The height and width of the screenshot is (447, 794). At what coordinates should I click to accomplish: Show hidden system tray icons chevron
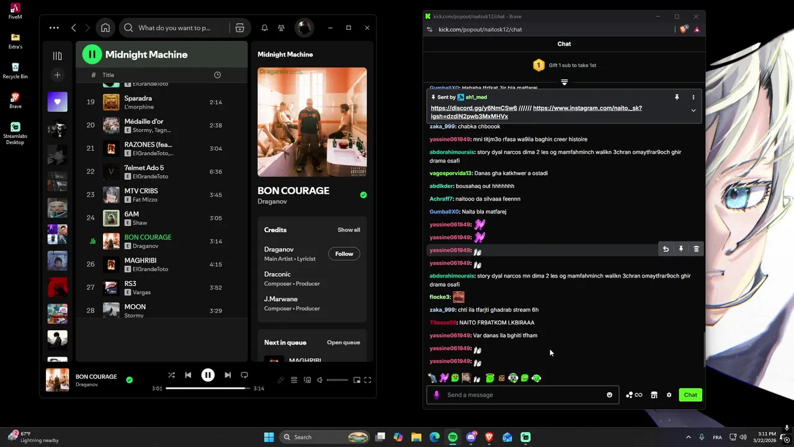[x=688, y=437]
